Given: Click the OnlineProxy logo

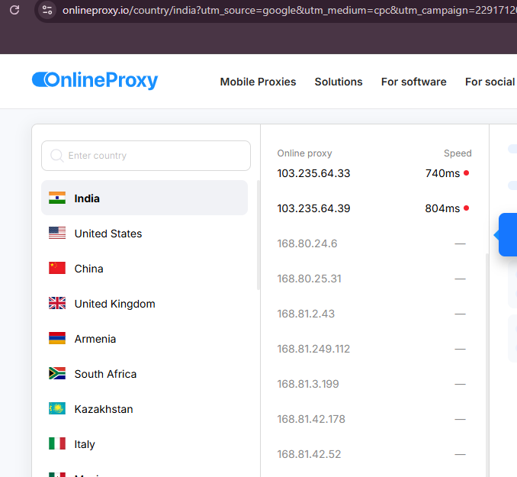Looking at the screenshot, I should coord(95,80).
